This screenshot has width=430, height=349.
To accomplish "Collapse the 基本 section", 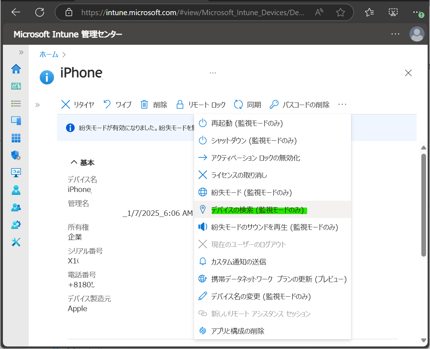I will [x=82, y=162].
